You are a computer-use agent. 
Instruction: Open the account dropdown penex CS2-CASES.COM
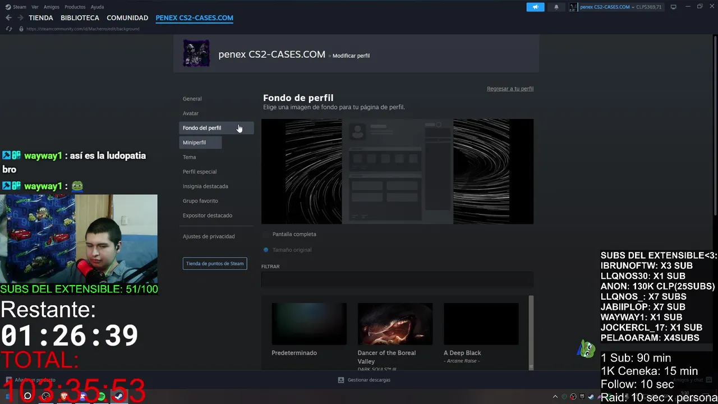[607, 7]
